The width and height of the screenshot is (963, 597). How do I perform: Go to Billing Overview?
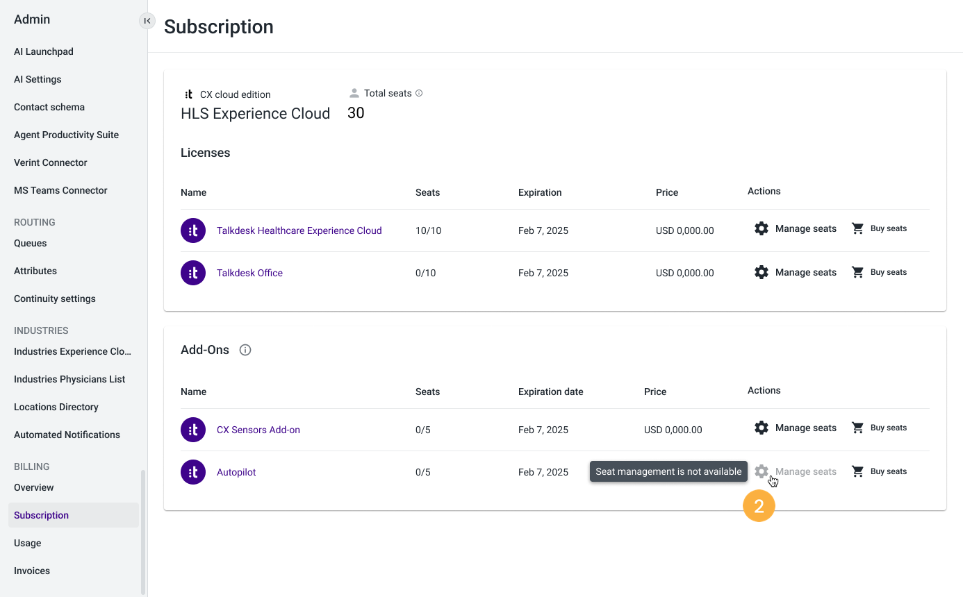[x=33, y=487]
